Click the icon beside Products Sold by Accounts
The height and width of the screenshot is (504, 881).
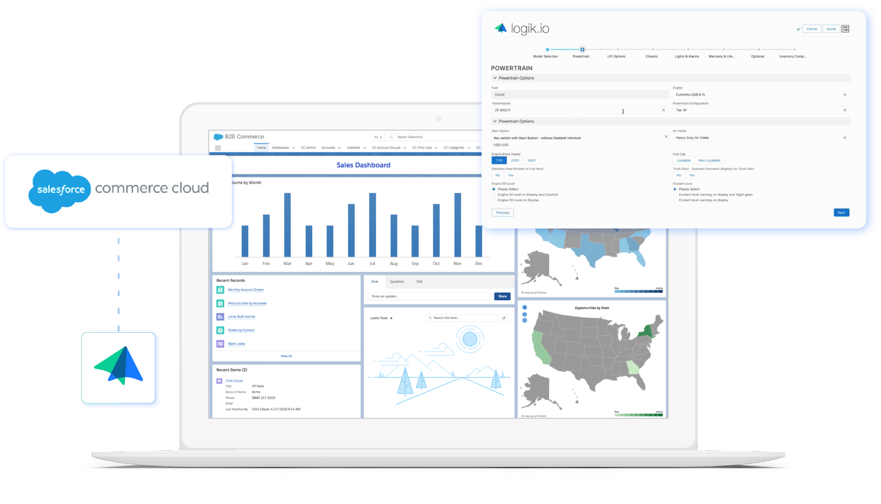(x=220, y=304)
